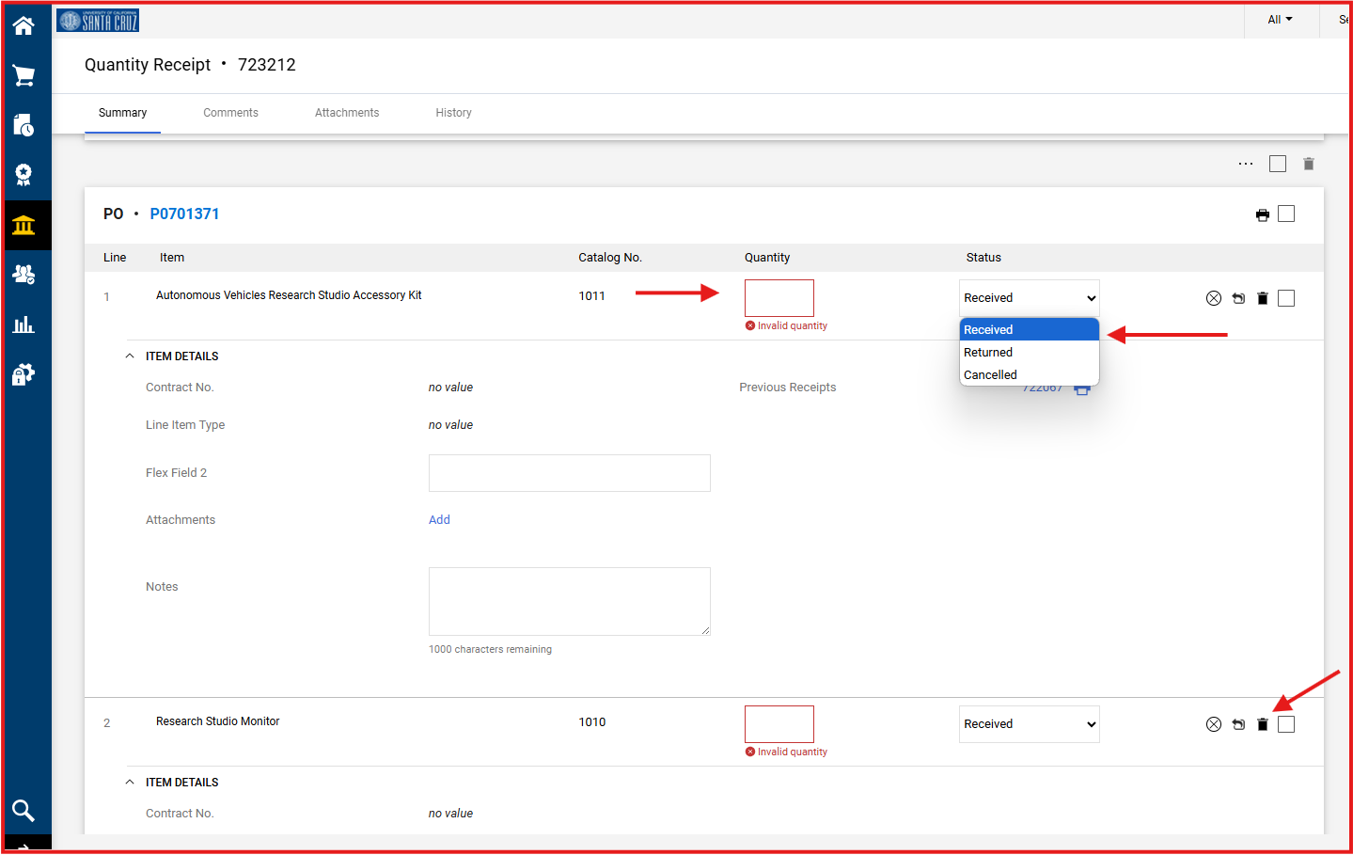Click the printer icon beside PO P0701371

(x=1262, y=214)
